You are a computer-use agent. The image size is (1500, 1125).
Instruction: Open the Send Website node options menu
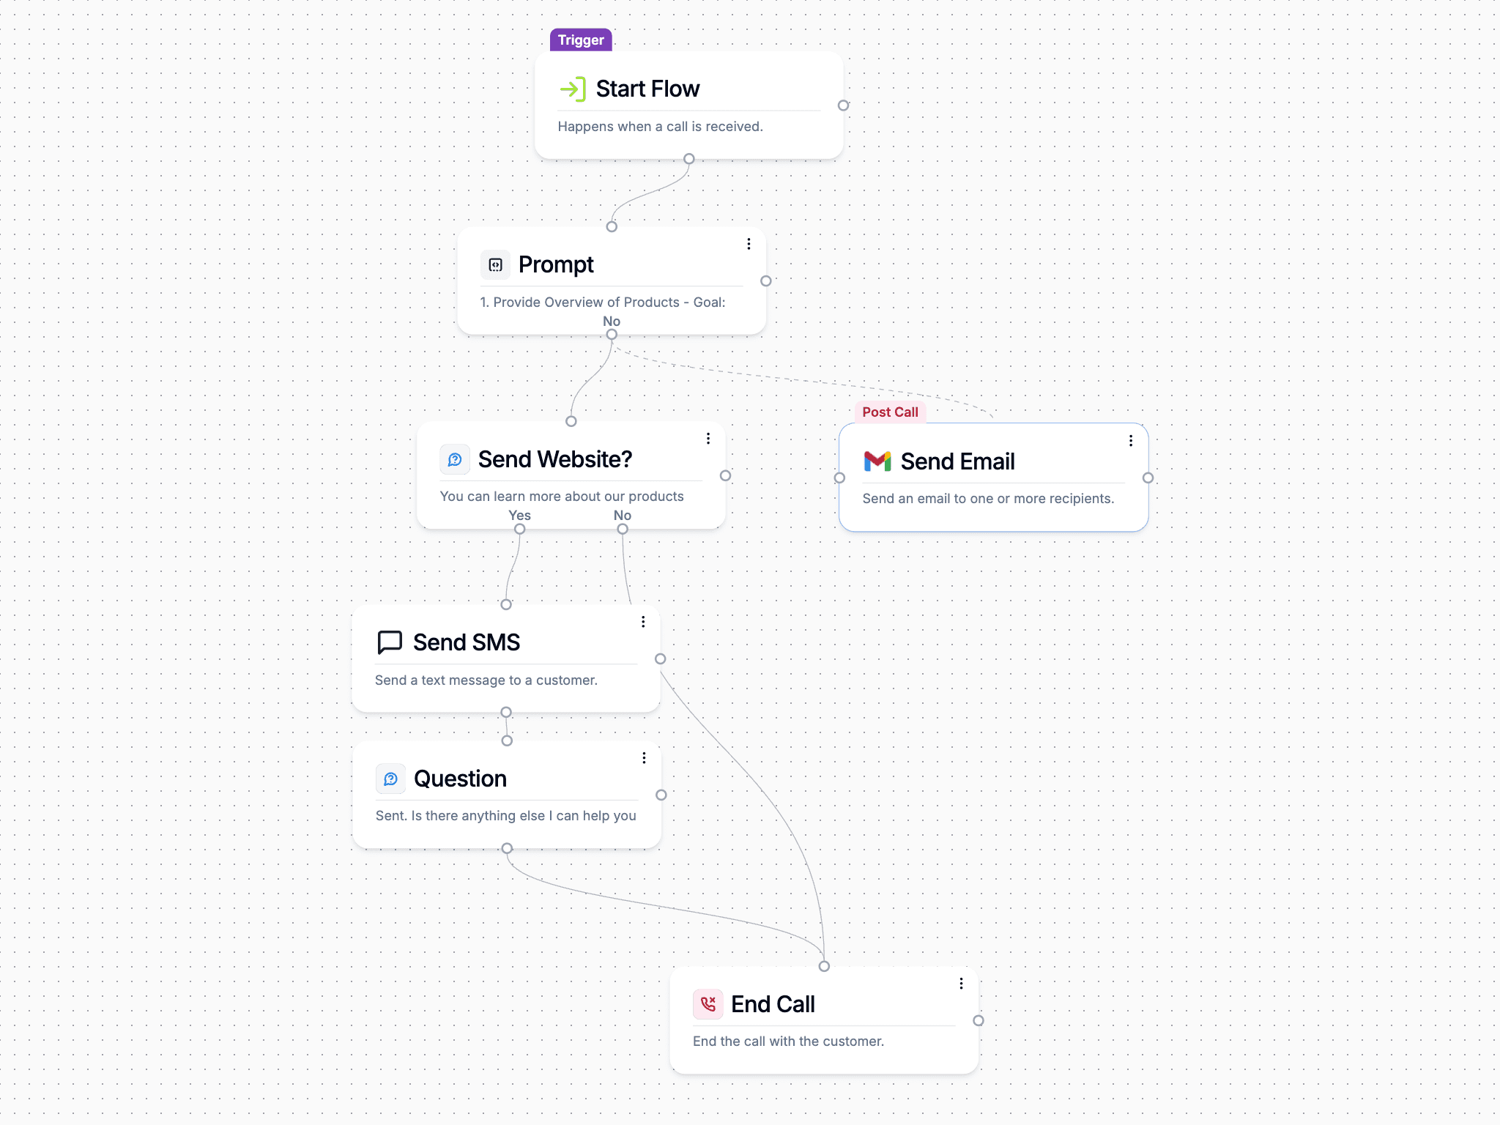(708, 438)
